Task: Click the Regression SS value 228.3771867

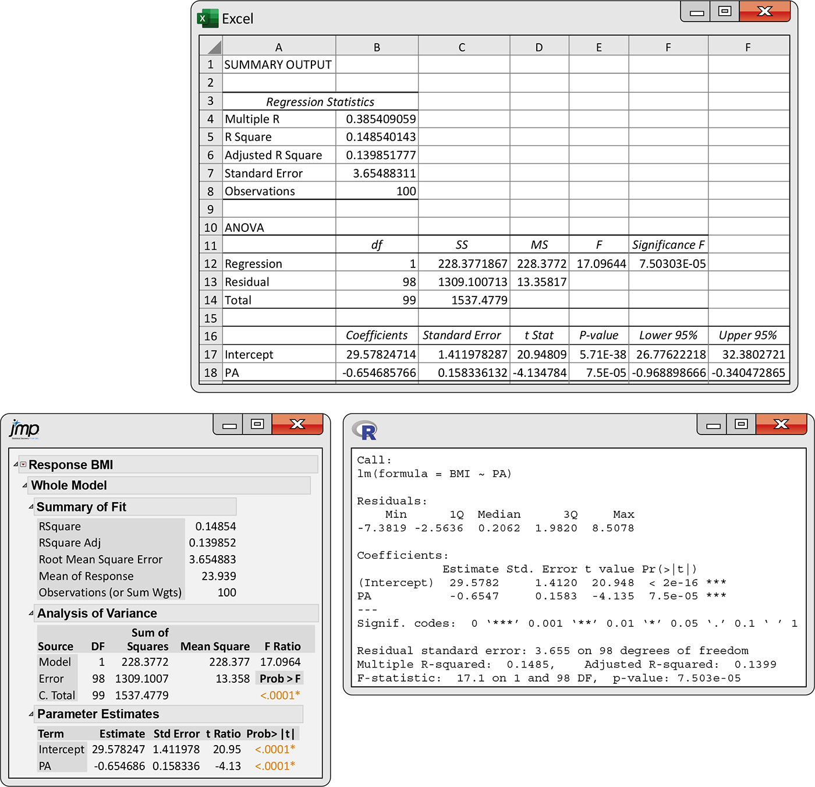Action: pos(464,264)
